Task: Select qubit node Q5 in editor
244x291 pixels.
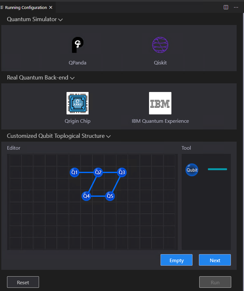Action: (110, 196)
